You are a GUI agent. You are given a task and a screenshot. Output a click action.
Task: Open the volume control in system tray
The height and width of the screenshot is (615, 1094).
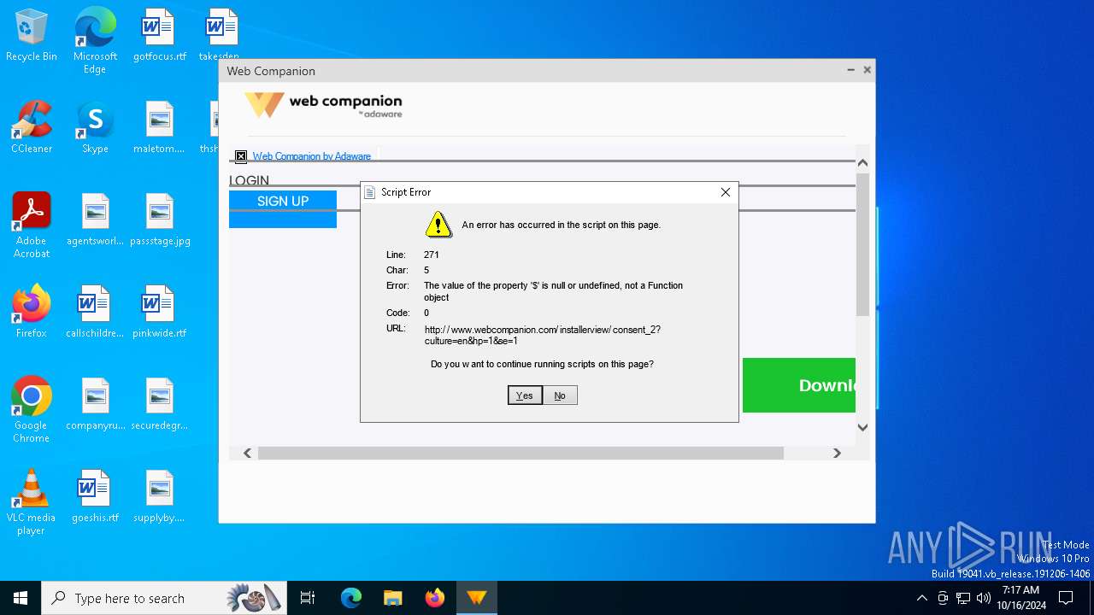pos(984,598)
